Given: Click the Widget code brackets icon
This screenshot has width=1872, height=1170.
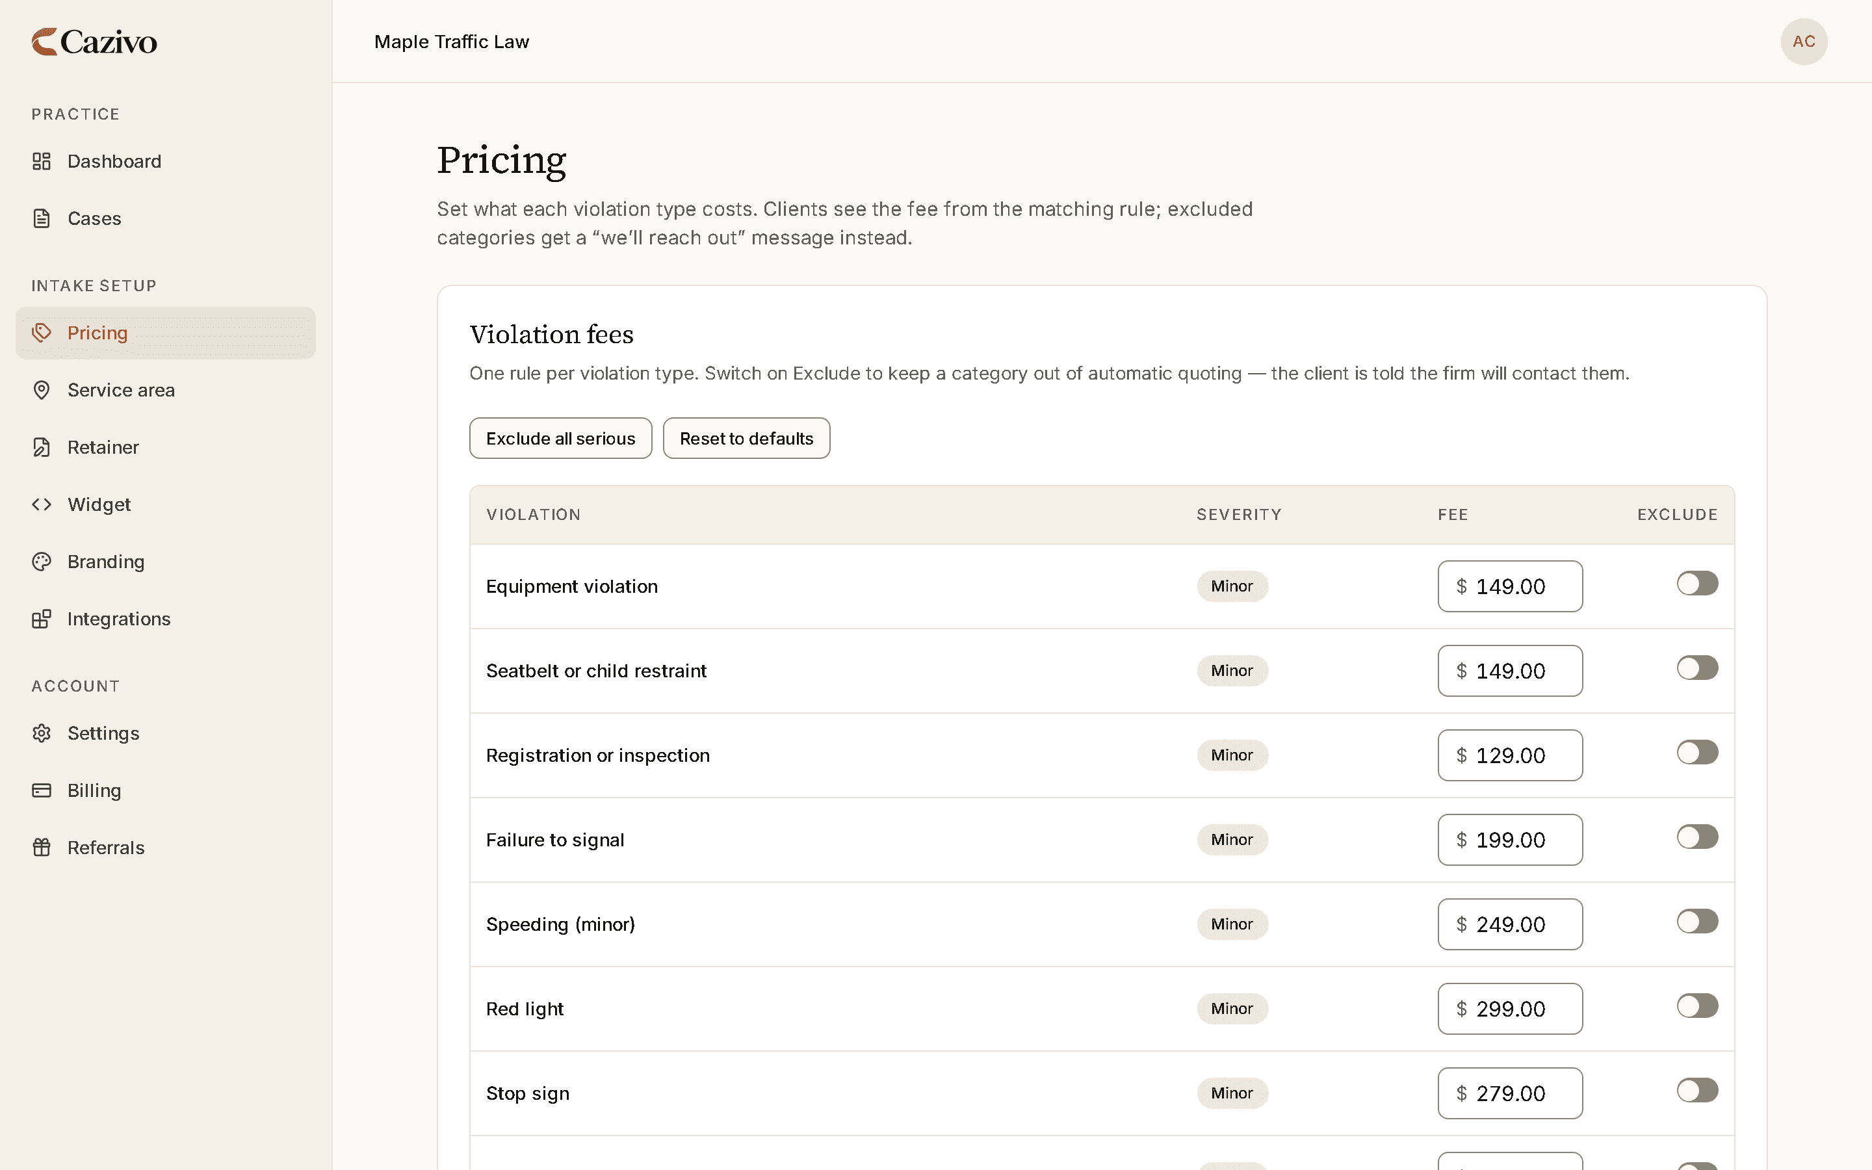Looking at the screenshot, I should (x=42, y=504).
